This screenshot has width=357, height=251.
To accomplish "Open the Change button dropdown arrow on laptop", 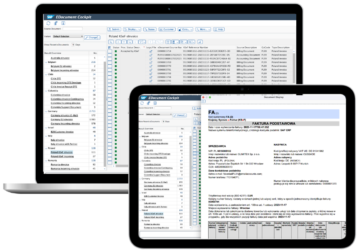I will [99, 38].
